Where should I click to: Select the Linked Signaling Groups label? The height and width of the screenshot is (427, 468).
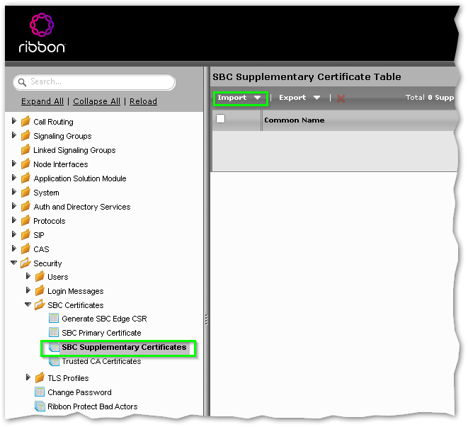pos(74,150)
